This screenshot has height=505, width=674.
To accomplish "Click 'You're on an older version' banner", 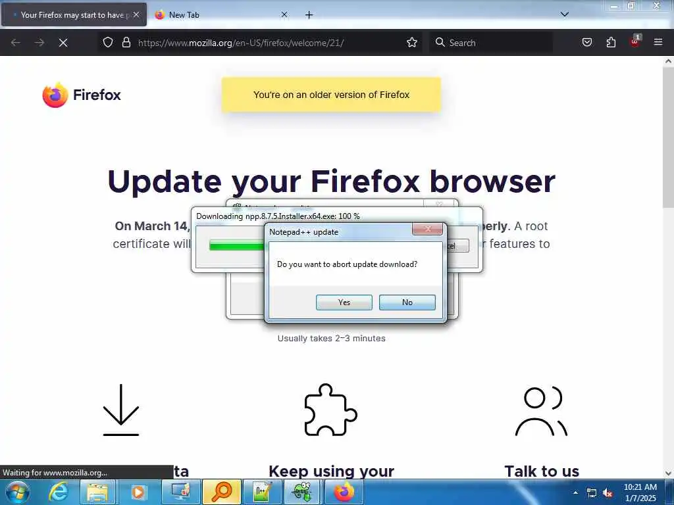I will tap(332, 95).
